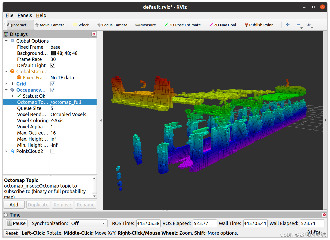330x240 pixels.
Task: Activate the Publish Point tool
Action: 259,25
